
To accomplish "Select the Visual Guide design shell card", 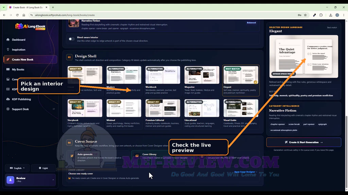I will pyautogui.click(x=241, y=114).
